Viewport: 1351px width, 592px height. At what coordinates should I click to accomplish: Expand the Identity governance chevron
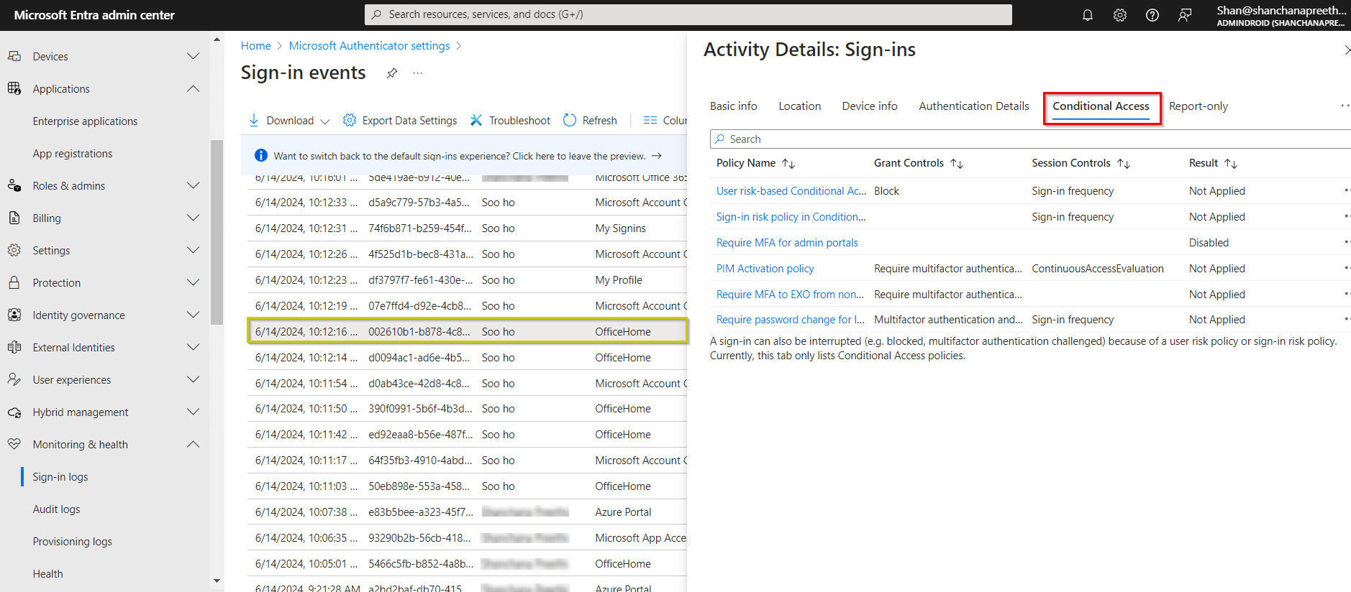click(193, 315)
